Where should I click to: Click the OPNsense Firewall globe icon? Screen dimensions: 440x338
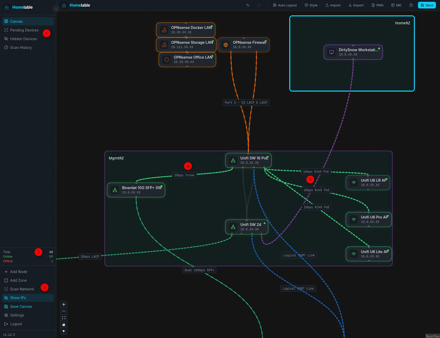(x=226, y=45)
